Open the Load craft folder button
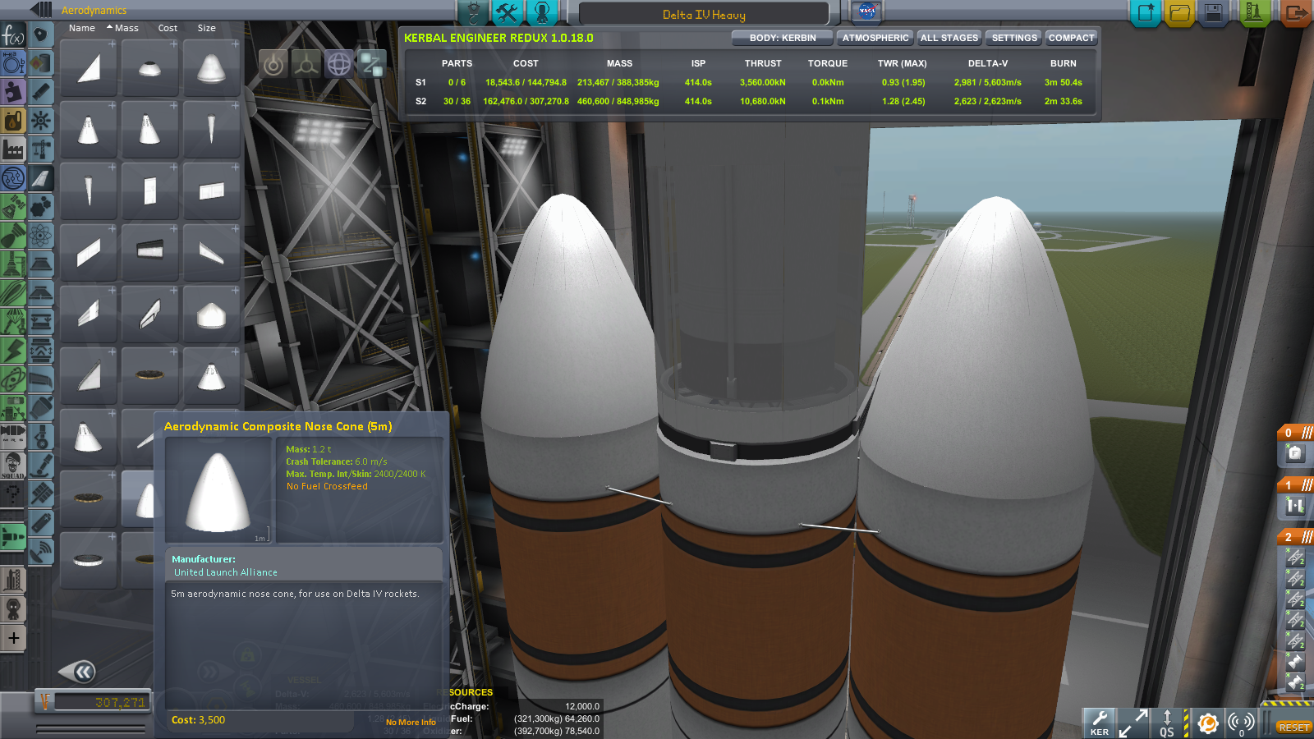1314x739 pixels. pyautogui.click(x=1179, y=13)
